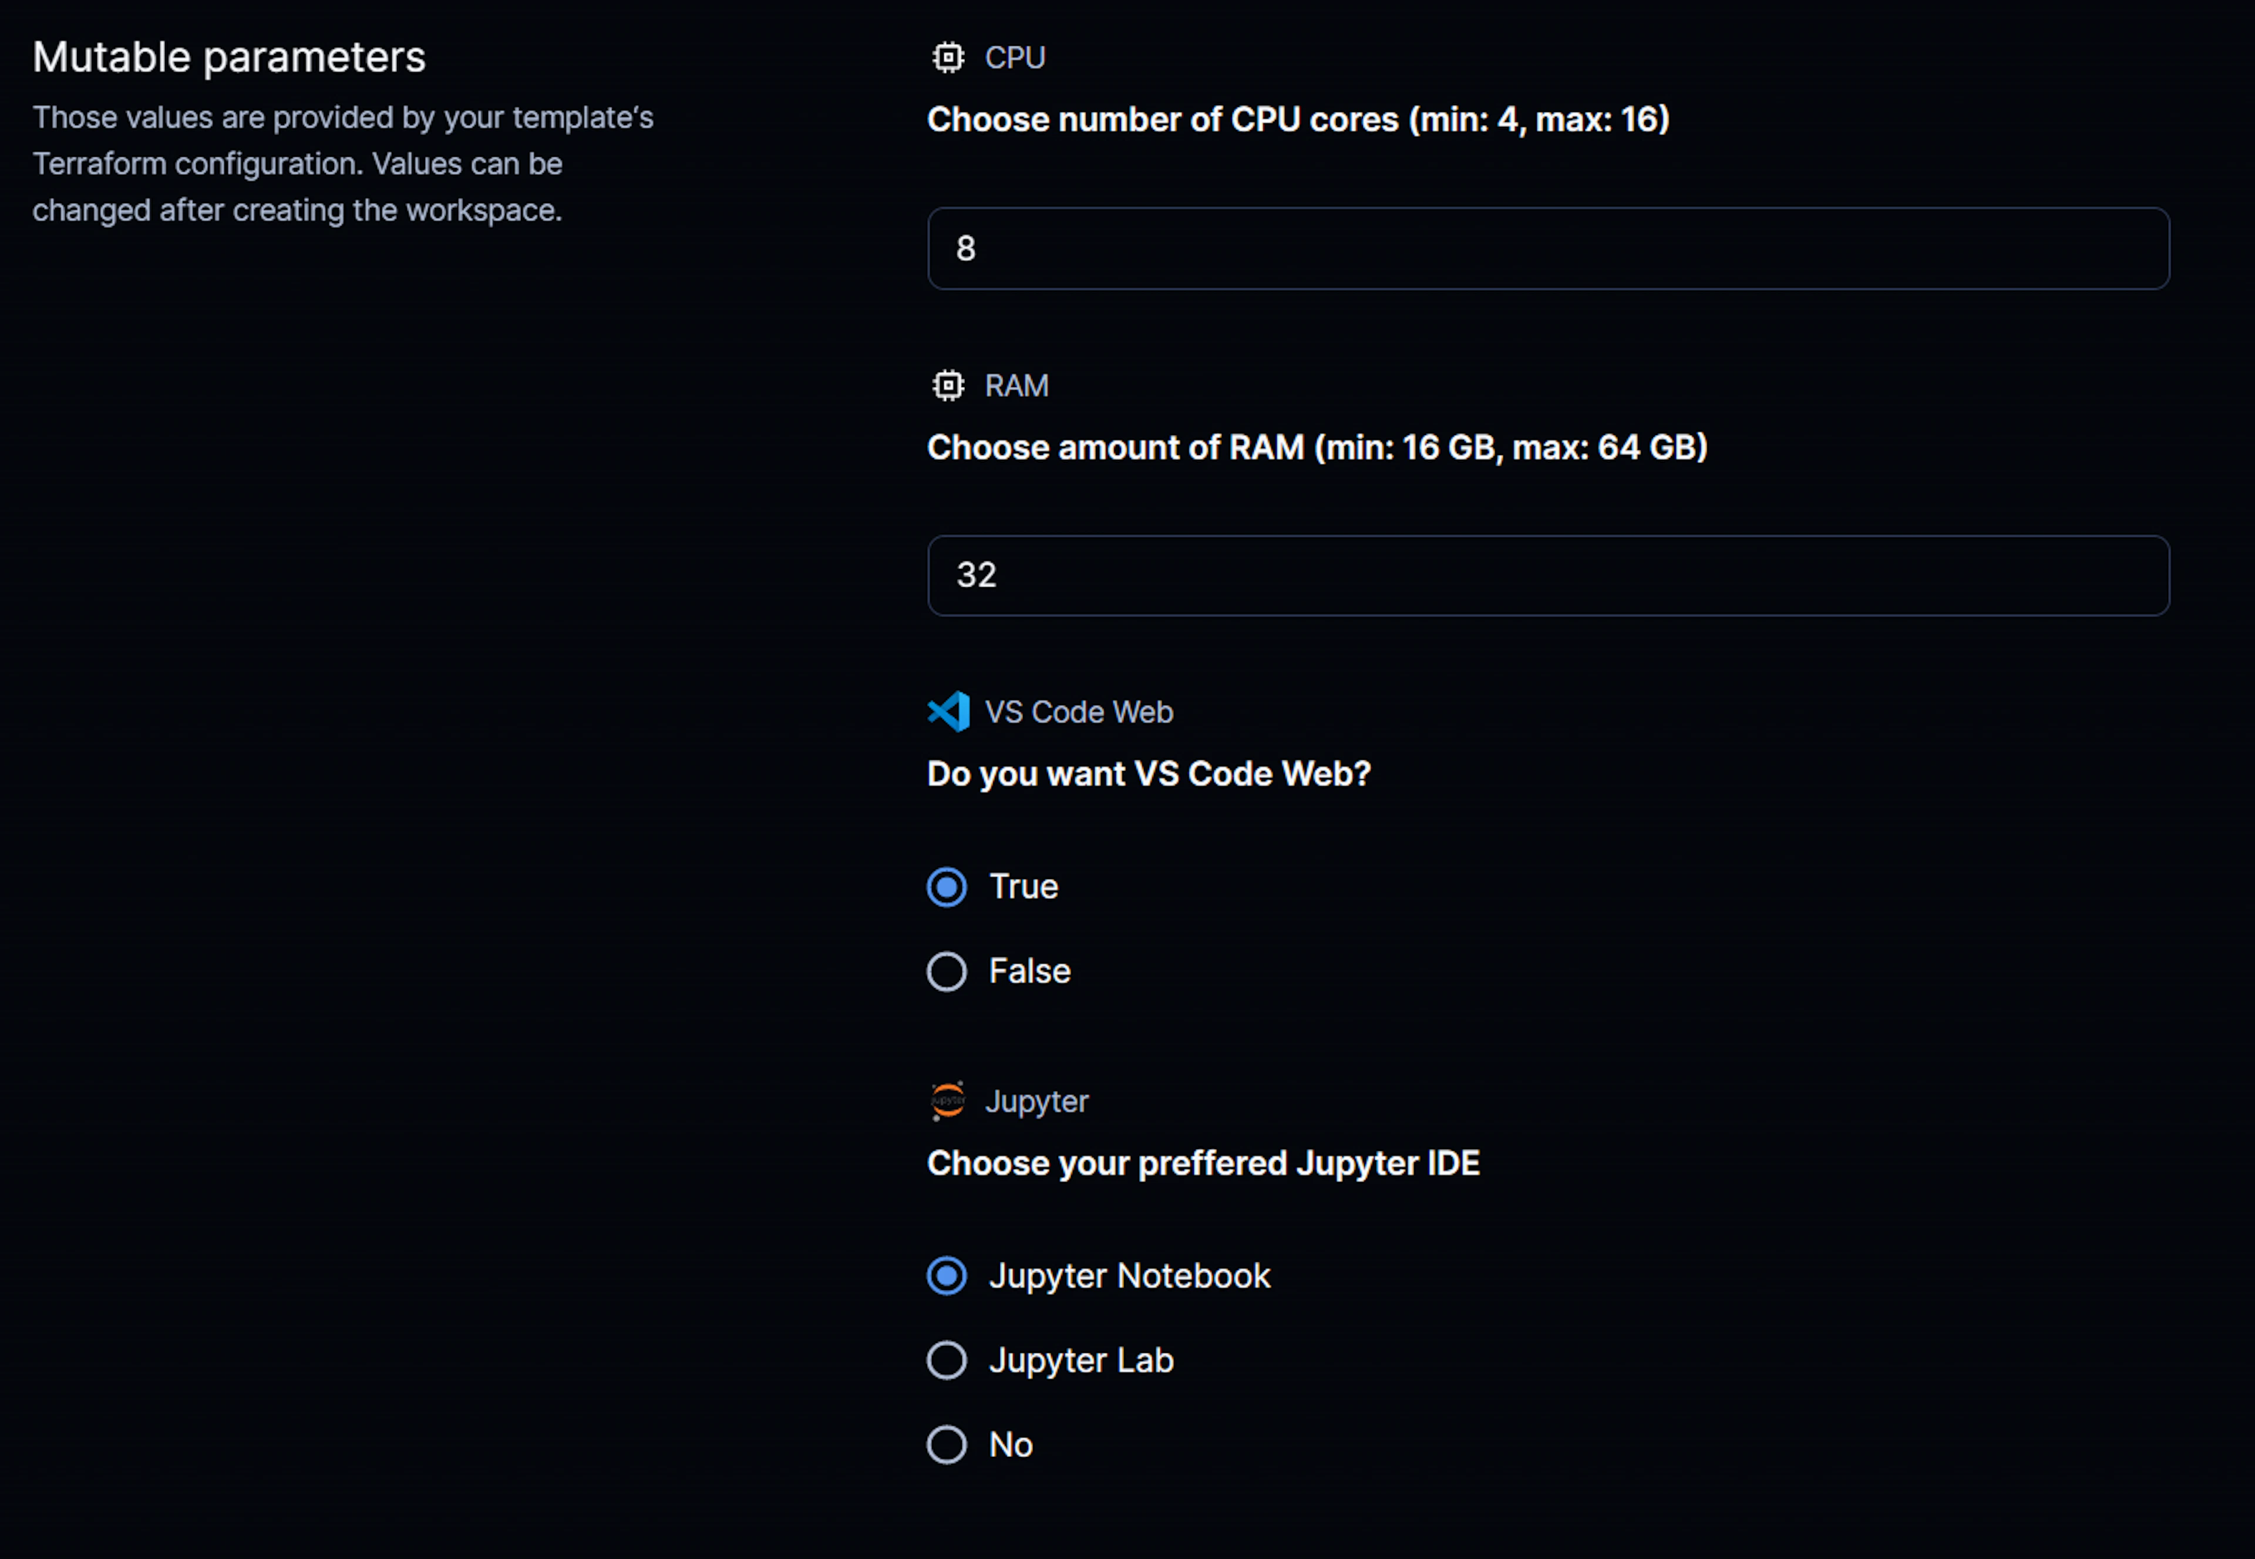
Task: Click the CPU chip icon
Action: 947,58
